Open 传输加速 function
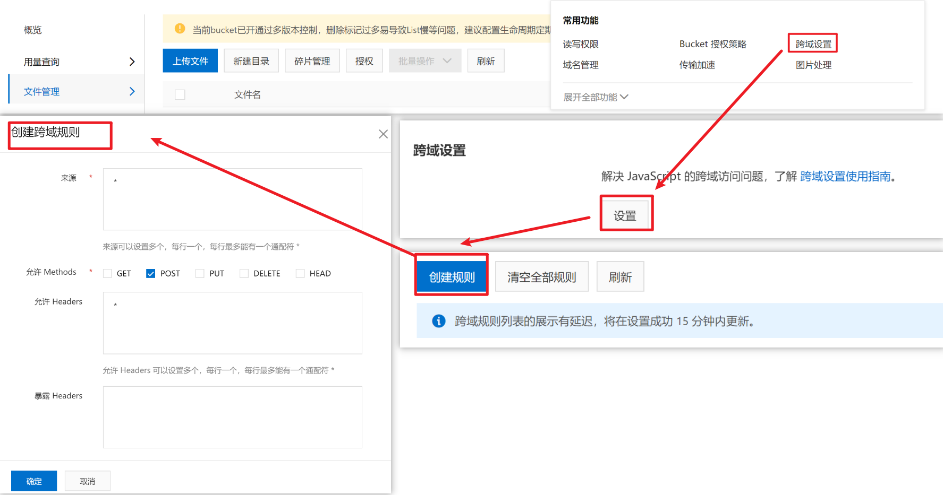 [x=697, y=65]
